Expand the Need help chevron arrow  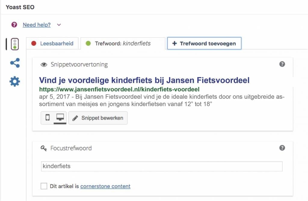[59, 25]
